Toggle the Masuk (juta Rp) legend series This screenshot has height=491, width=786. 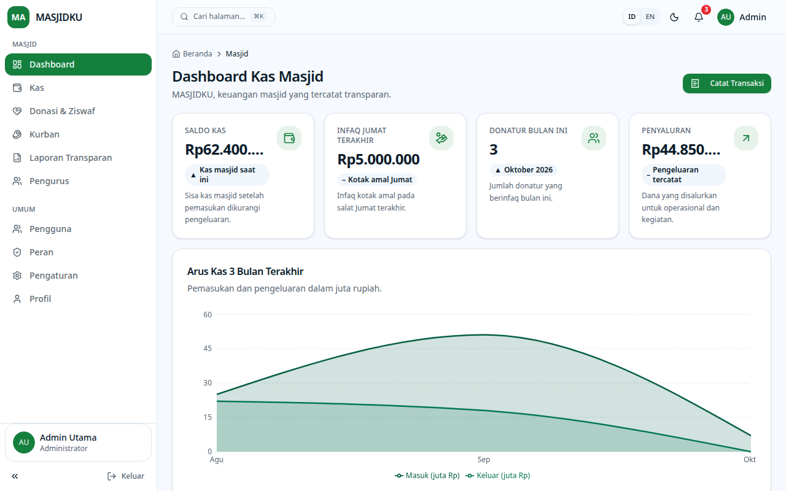(427, 476)
